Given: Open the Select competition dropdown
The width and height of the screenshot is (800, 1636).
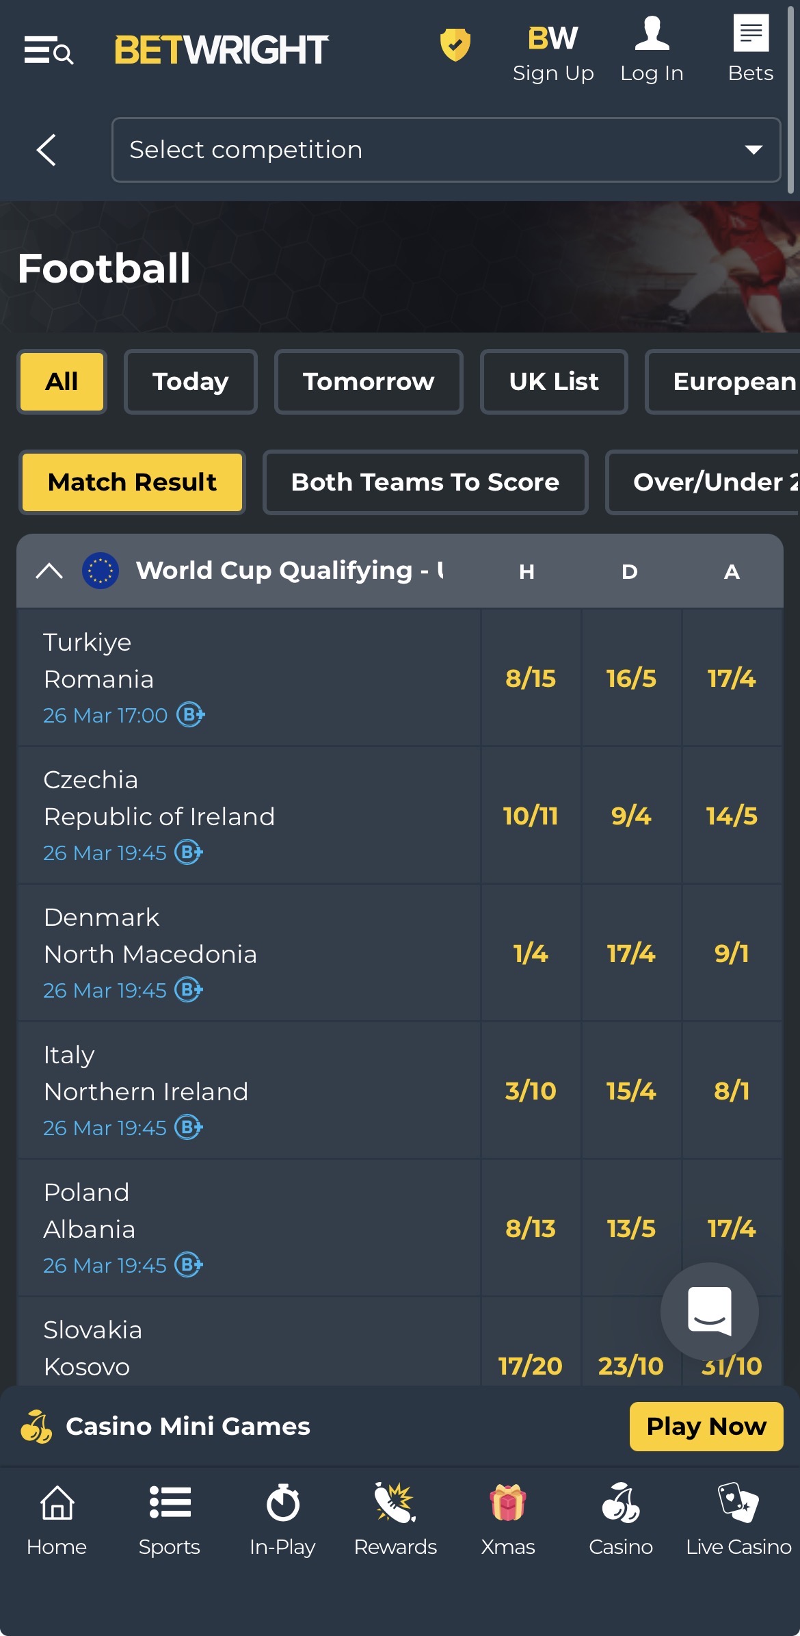Looking at the screenshot, I should coord(446,150).
